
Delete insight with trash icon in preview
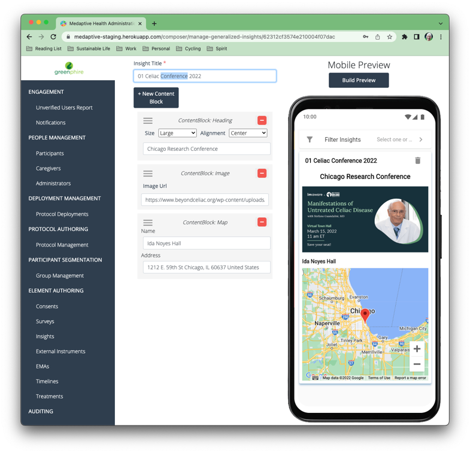[417, 160]
